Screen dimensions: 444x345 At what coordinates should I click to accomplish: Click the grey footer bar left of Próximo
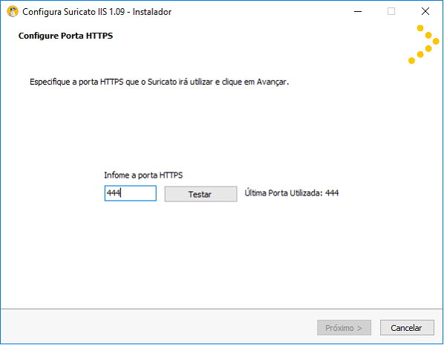click(x=159, y=326)
